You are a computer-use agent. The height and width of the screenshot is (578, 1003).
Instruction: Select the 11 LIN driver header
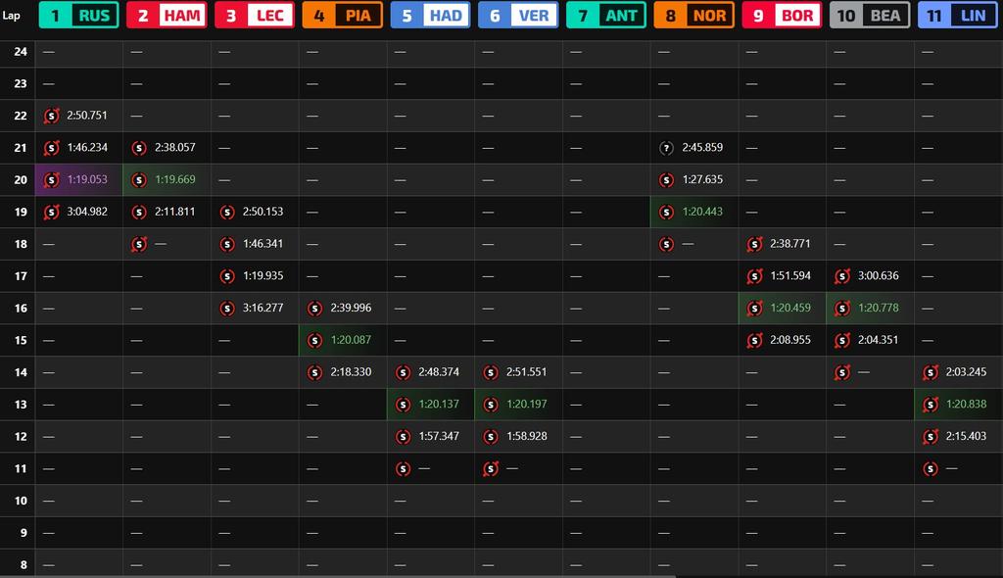click(x=958, y=15)
